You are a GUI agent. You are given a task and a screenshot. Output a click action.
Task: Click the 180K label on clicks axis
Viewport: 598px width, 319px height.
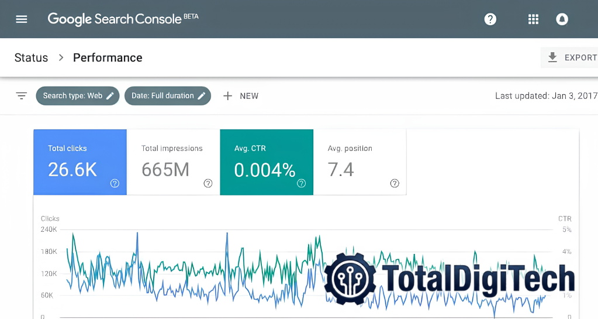tap(49, 252)
